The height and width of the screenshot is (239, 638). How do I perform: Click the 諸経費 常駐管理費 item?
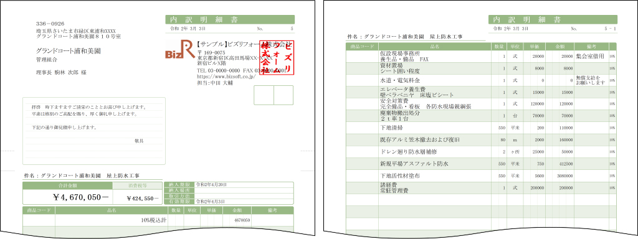pos(394,187)
